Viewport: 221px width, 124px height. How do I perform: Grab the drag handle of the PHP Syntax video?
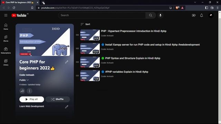coord(77,62)
